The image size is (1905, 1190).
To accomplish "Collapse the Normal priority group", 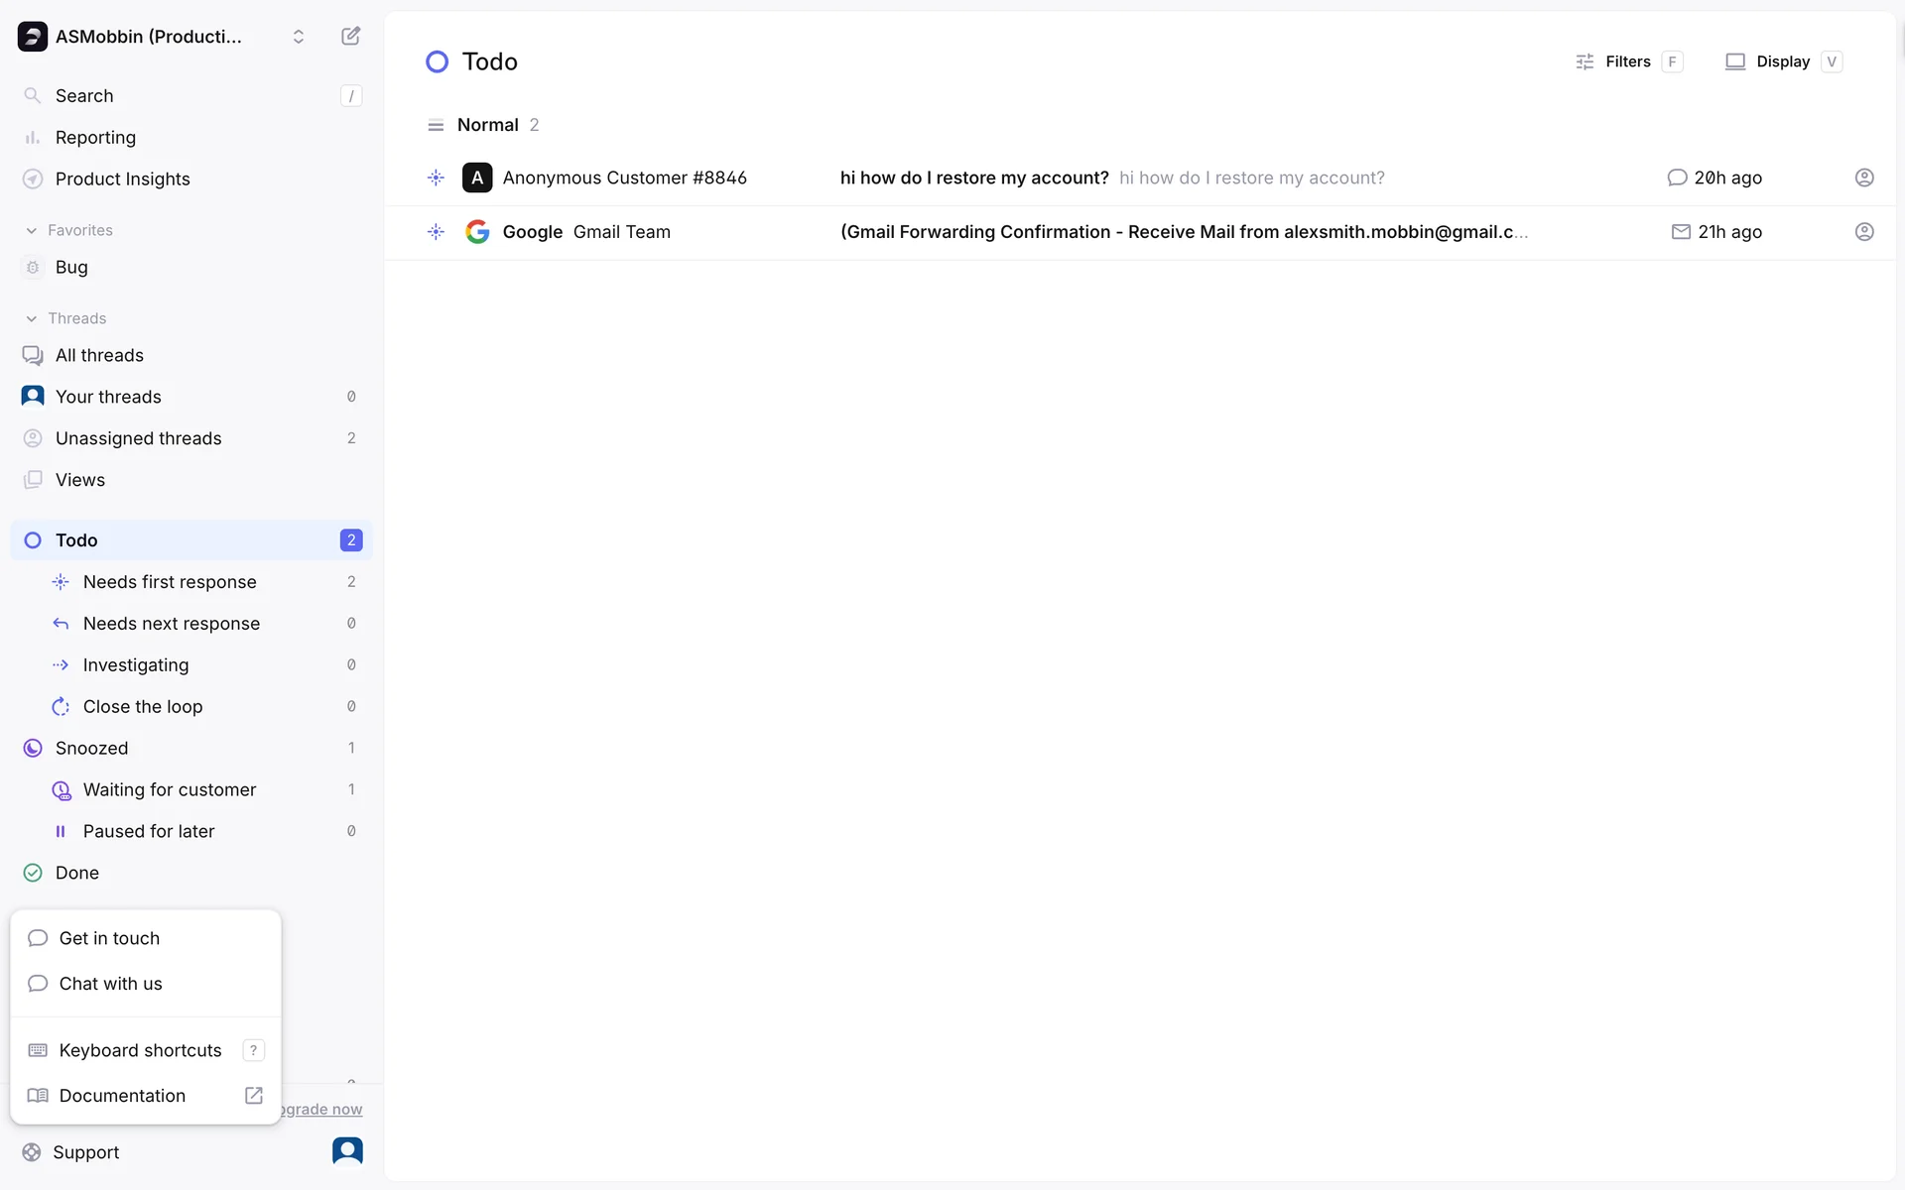I will point(486,125).
